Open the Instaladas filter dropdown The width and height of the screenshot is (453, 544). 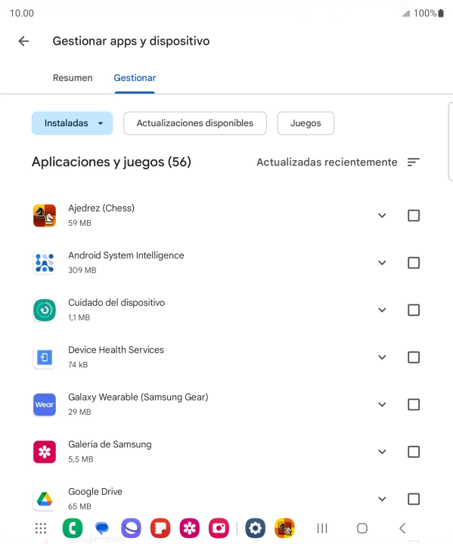click(x=73, y=123)
